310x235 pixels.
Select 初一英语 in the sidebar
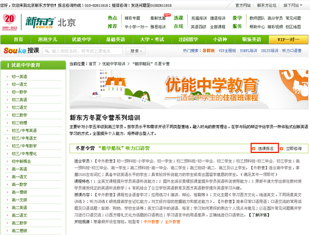tap(20, 76)
